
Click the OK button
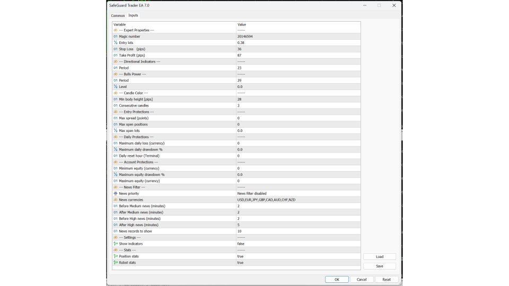tap(337, 279)
